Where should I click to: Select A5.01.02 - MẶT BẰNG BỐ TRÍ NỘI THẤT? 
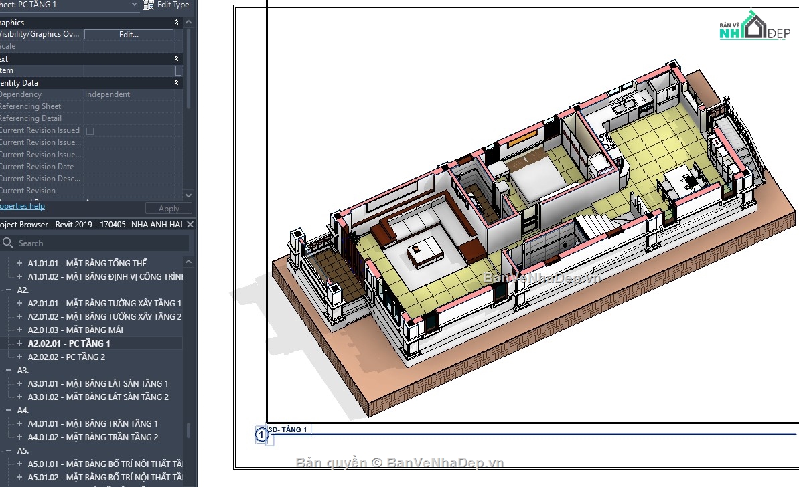point(105,478)
